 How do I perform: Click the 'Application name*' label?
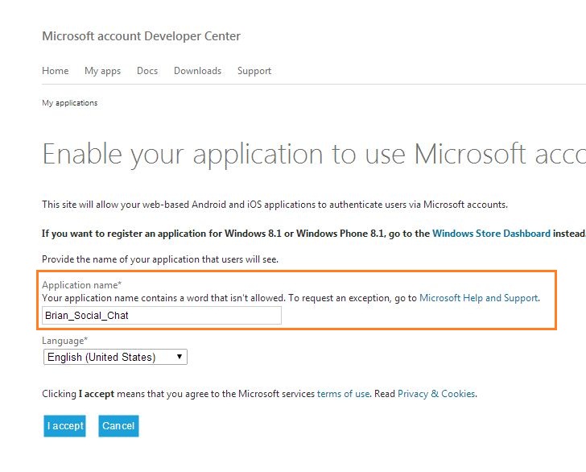point(81,285)
